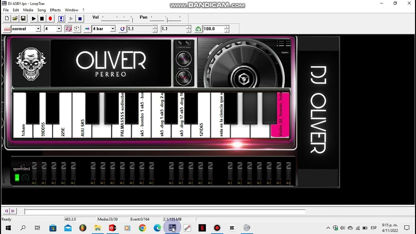Open the Media menu
Viewport: 416px width, 234px height.
point(28,10)
